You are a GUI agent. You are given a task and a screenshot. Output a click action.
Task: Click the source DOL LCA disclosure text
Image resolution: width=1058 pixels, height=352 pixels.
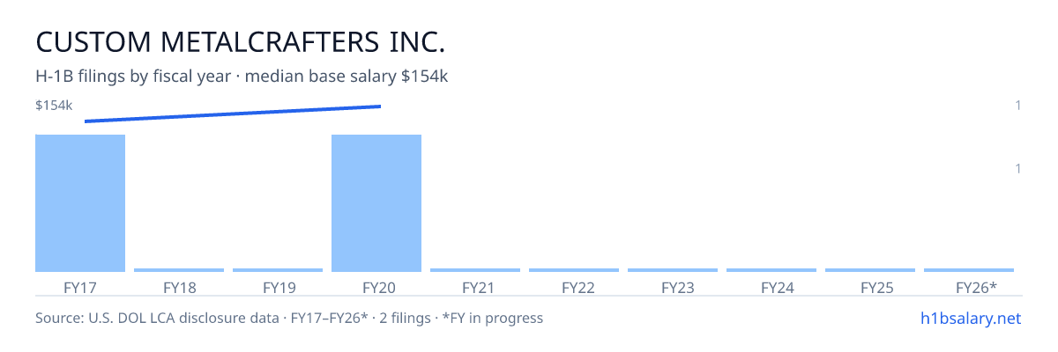pyautogui.click(x=289, y=318)
